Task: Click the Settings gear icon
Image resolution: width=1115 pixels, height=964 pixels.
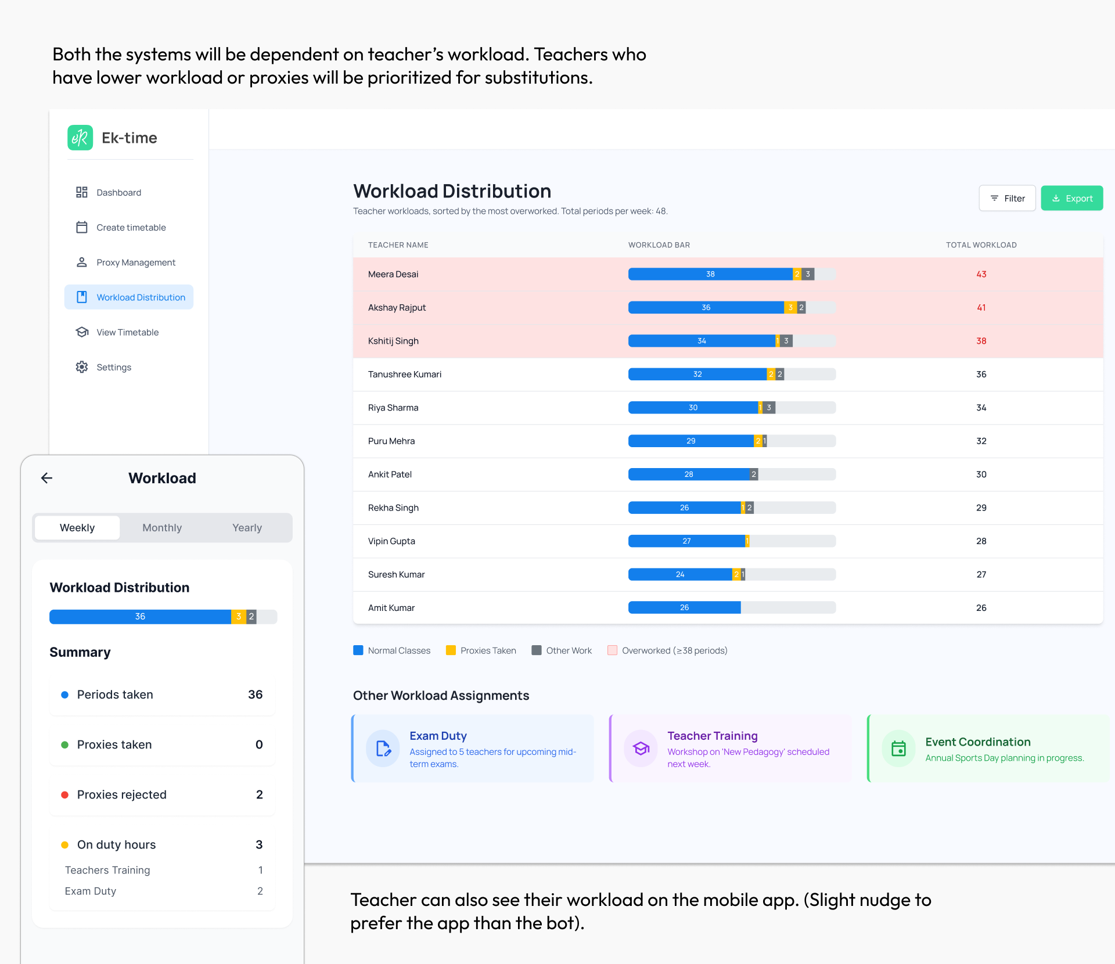Action: pyautogui.click(x=82, y=367)
